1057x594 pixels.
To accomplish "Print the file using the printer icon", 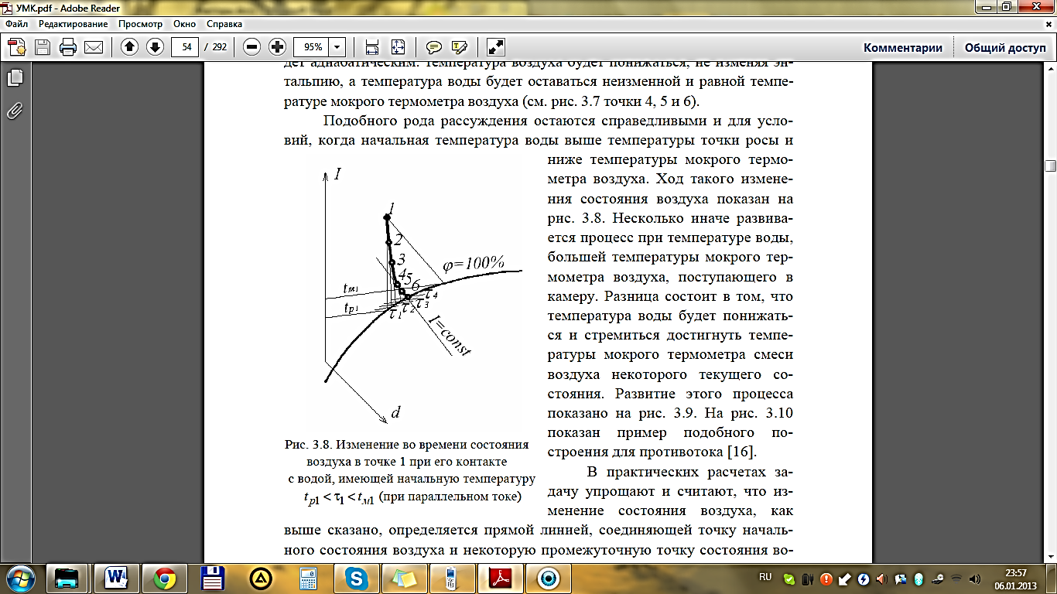I will [68, 47].
